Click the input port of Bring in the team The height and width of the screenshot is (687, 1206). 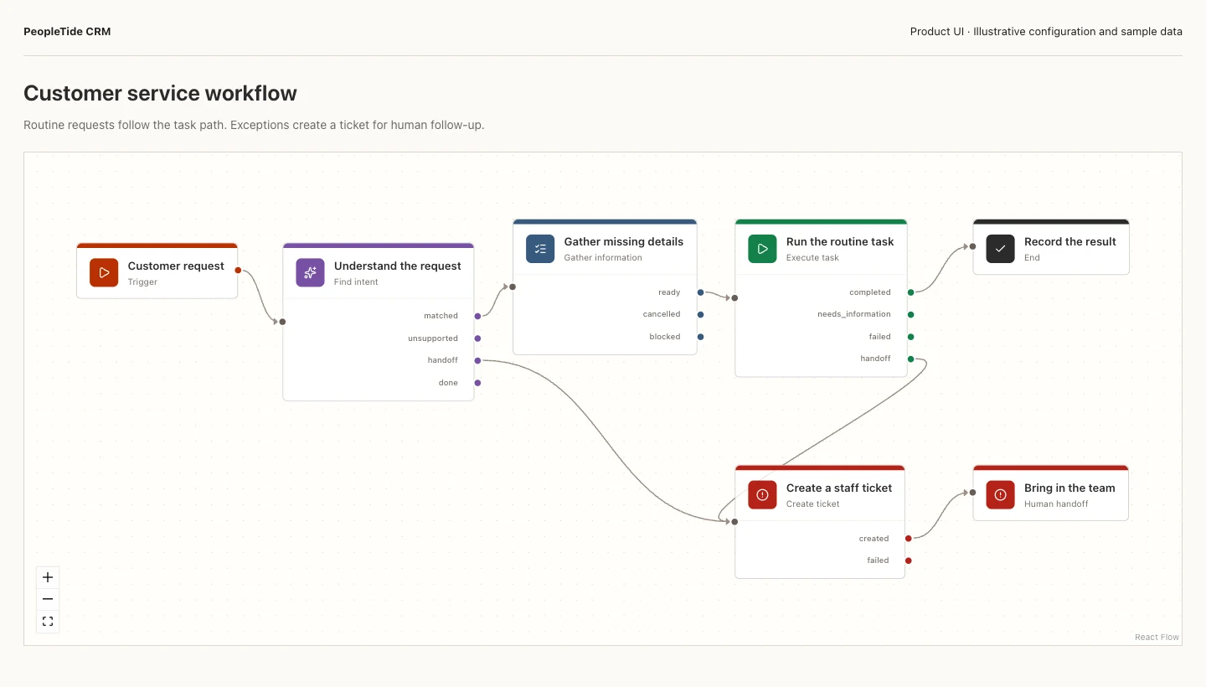tap(972, 493)
